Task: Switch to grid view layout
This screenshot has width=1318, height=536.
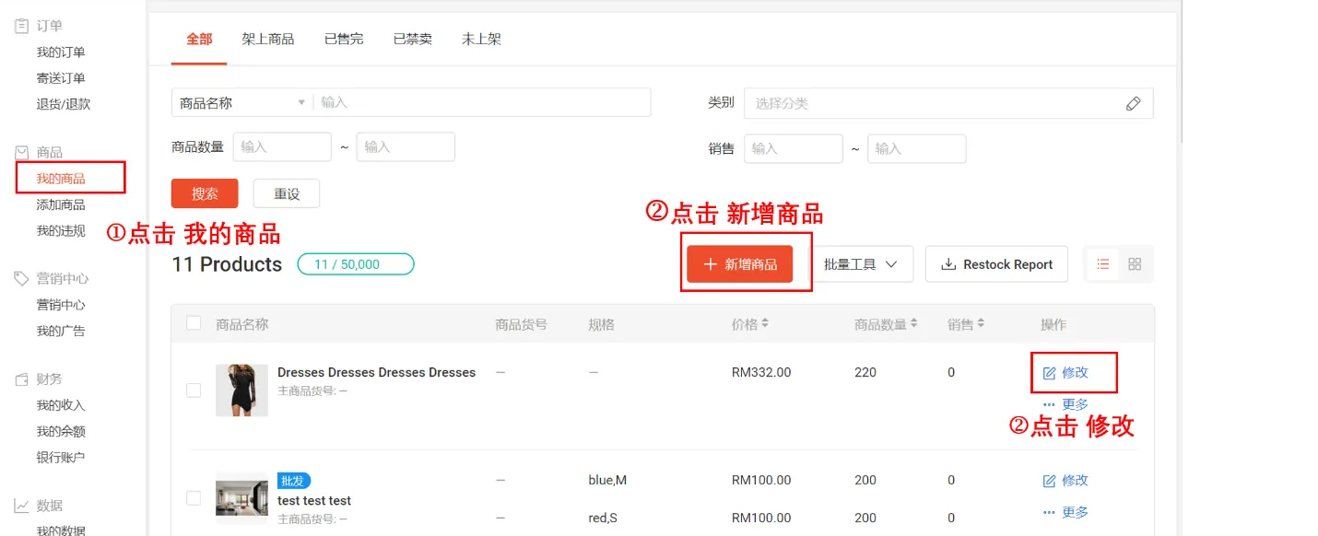Action: pyautogui.click(x=1134, y=263)
